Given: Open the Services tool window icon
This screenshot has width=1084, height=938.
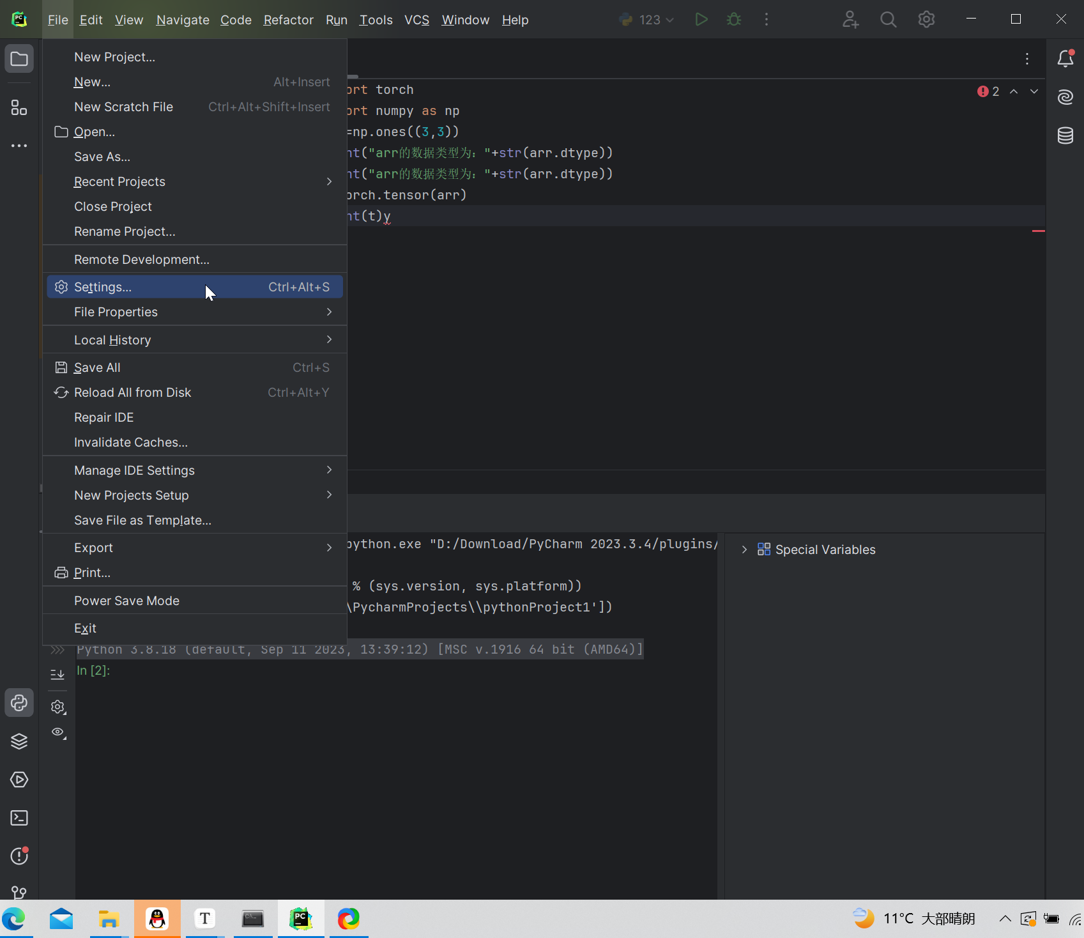Looking at the screenshot, I should tap(19, 780).
